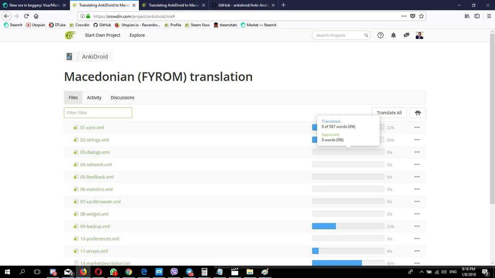Bookmark this page with star icon
495x278 pixels.
[x=422, y=16]
